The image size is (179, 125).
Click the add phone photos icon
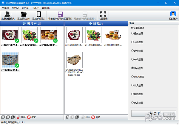click(x=39, y=14)
